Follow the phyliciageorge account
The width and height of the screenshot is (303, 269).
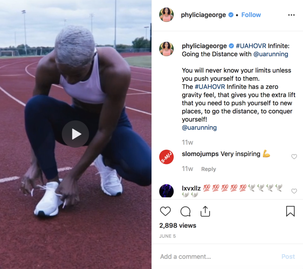(x=251, y=15)
